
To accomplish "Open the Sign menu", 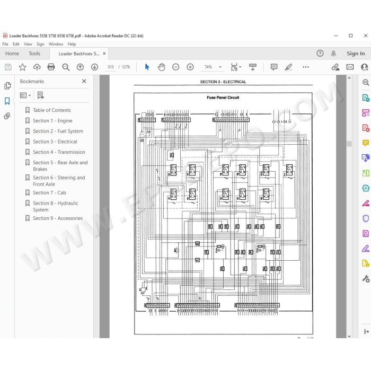I will click(40, 44).
